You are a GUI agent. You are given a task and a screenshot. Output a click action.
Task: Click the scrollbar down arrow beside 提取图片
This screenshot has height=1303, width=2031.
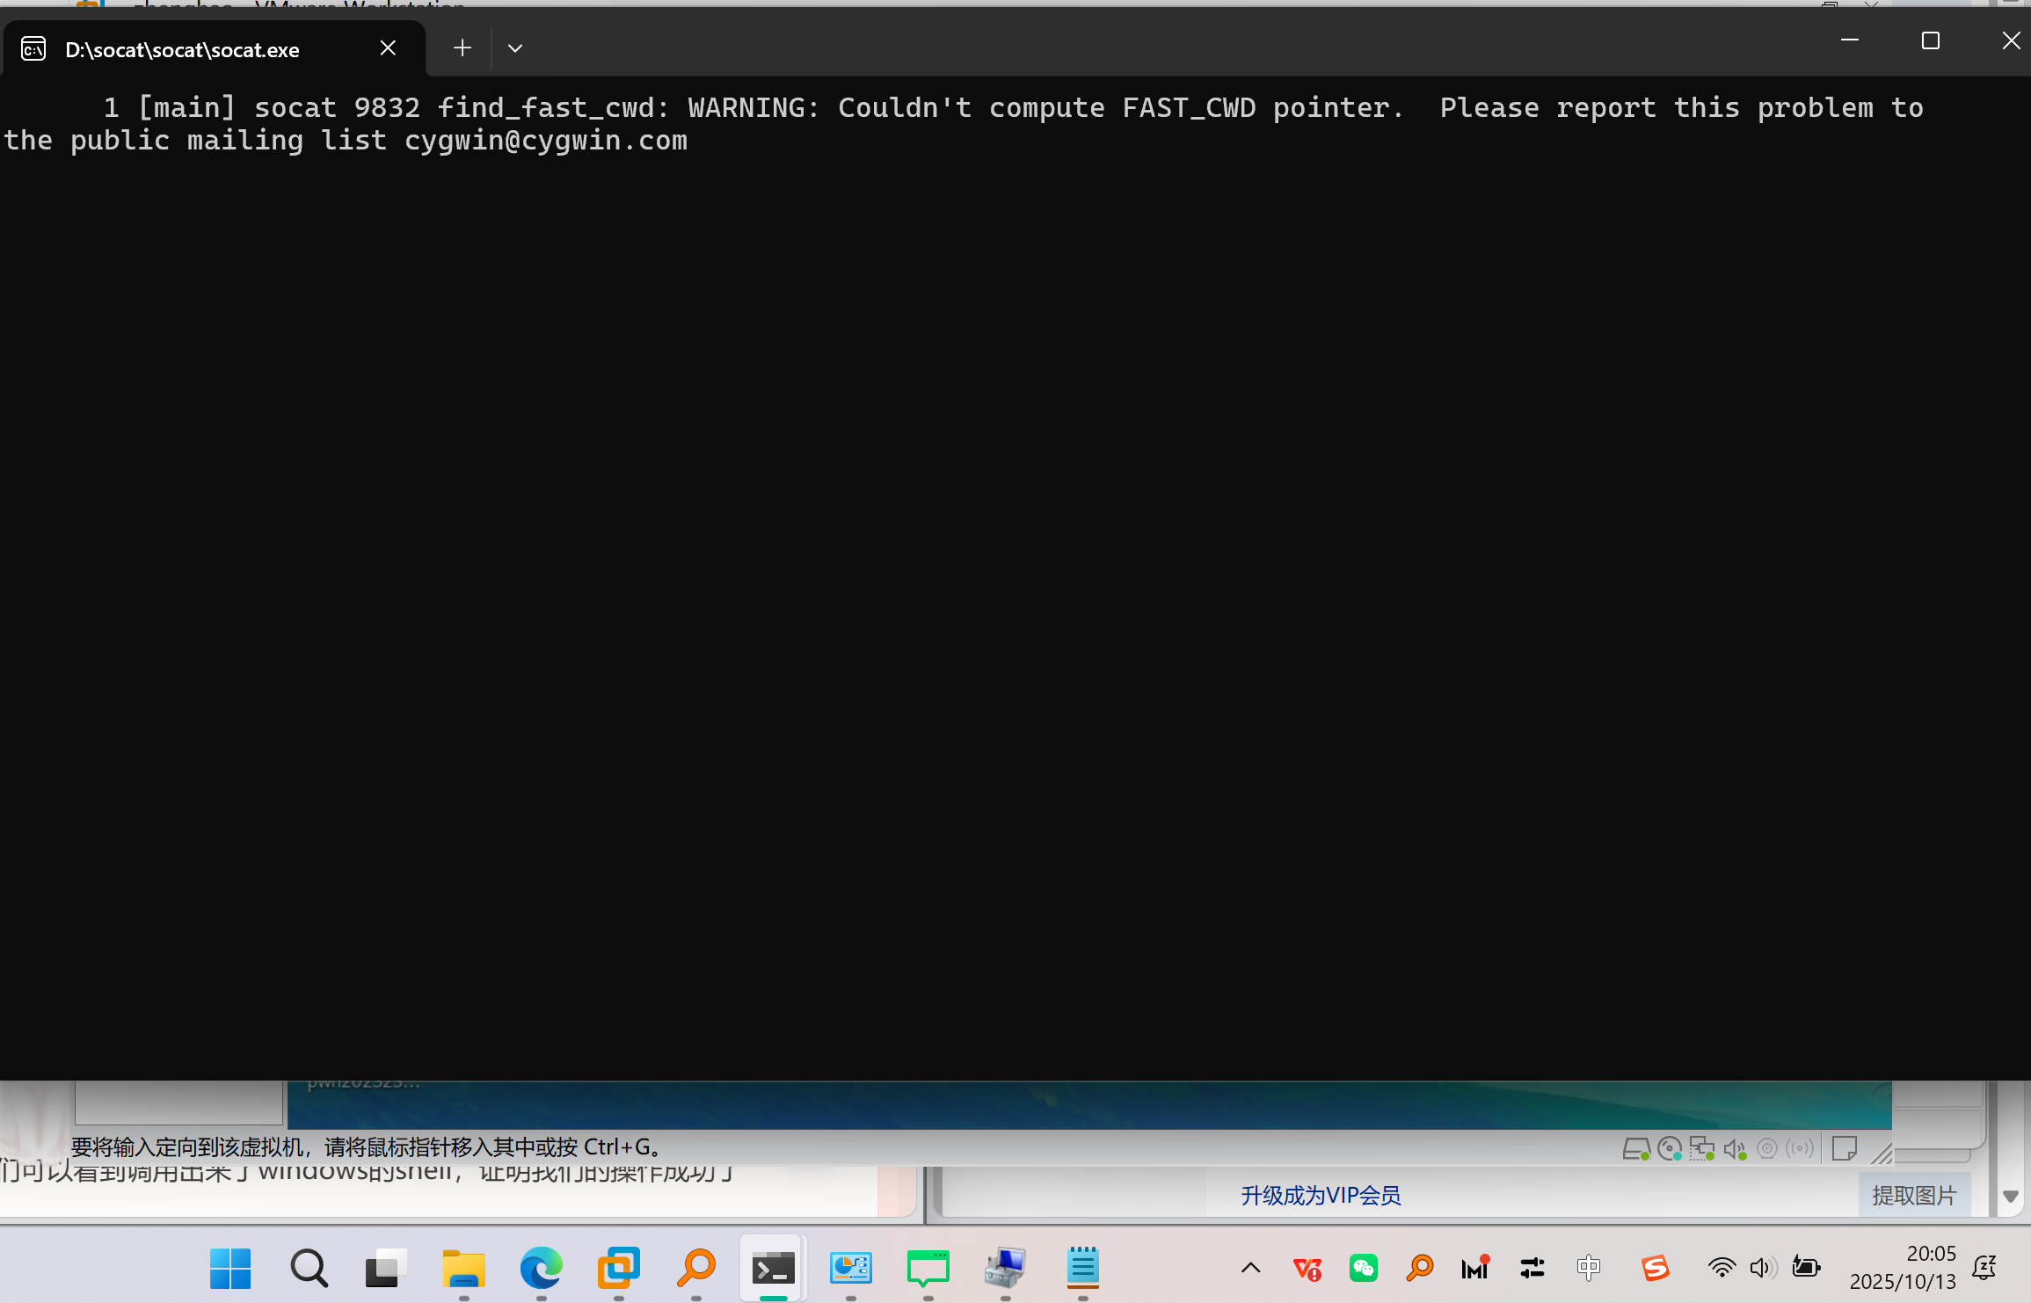click(x=2010, y=1197)
